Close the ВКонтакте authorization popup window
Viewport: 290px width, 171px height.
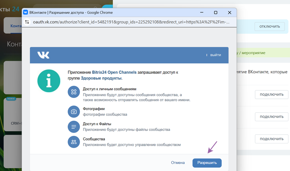pyautogui.click(x=230, y=12)
